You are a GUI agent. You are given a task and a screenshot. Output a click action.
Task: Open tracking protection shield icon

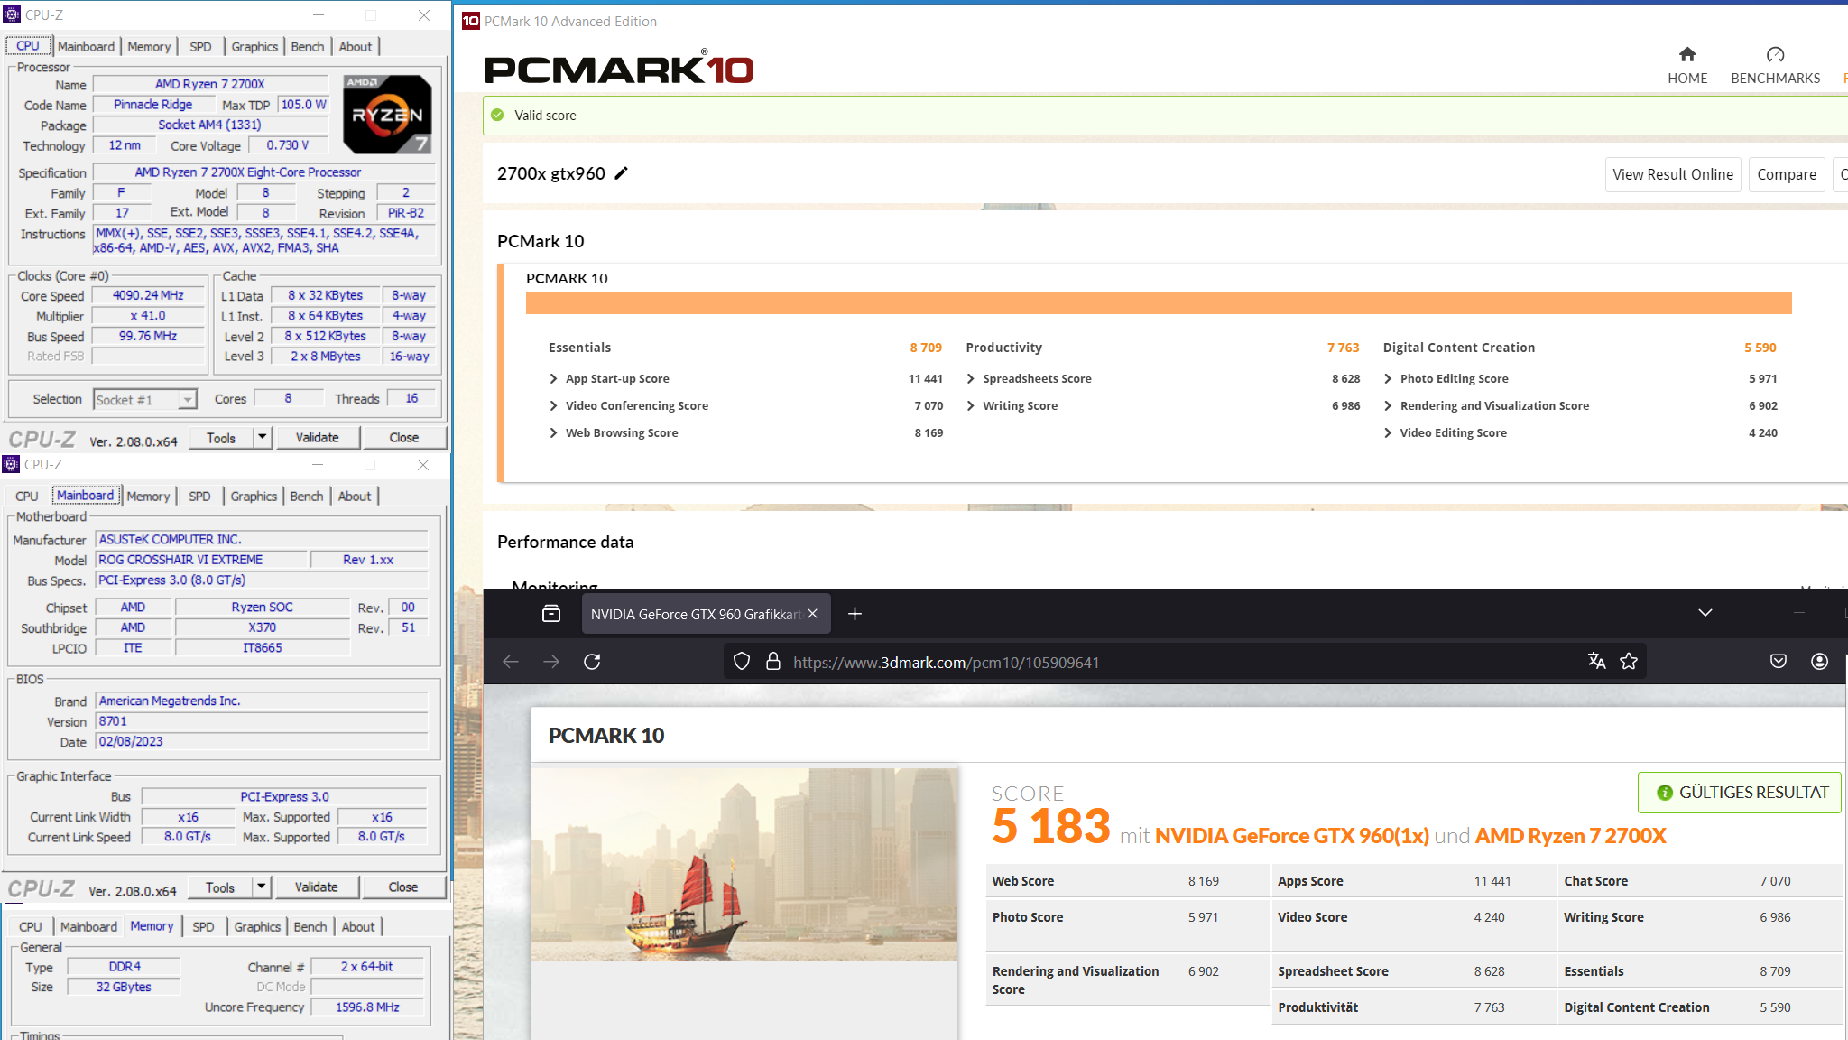point(742,662)
